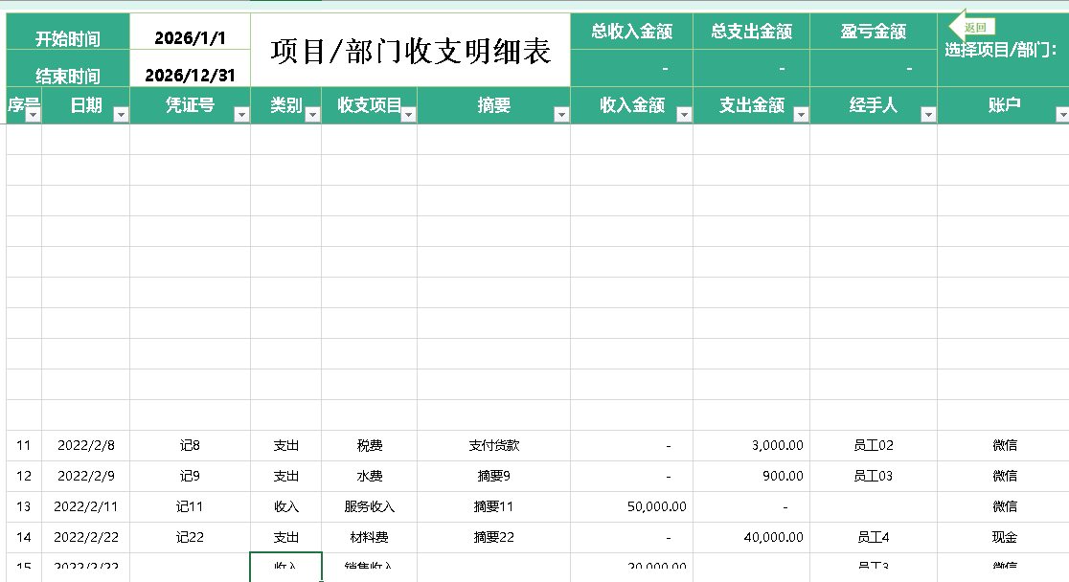Select the 50,000.00 income amount cell
Viewport: 1069px width, 582px height.
tap(657, 506)
